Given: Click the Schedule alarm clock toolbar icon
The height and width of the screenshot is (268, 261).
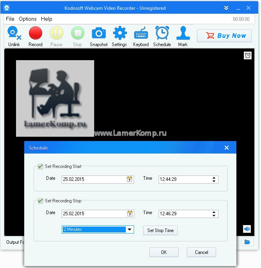Looking at the screenshot, I should pyautogui.click(x=162, y=34).
